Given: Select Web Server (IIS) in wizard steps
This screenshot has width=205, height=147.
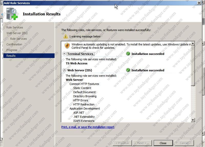Looking at the screenshot, I should coord(17,33).
